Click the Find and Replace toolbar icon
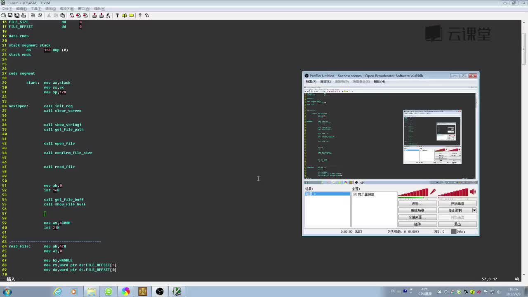 [x=72, y=15]
